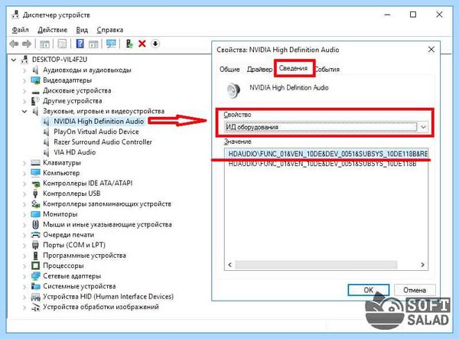This screenshot has height=339, width=459.
Task: Click the Порты (COM и LPT) icon
Action: (35, 245)
